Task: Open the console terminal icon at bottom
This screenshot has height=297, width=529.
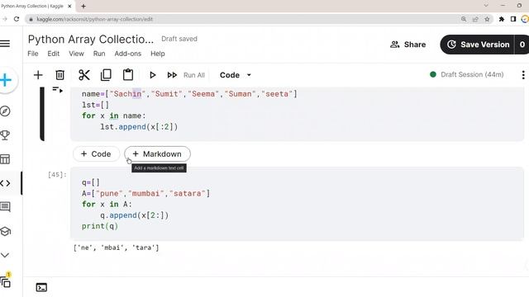Action: tap(41, 287)
